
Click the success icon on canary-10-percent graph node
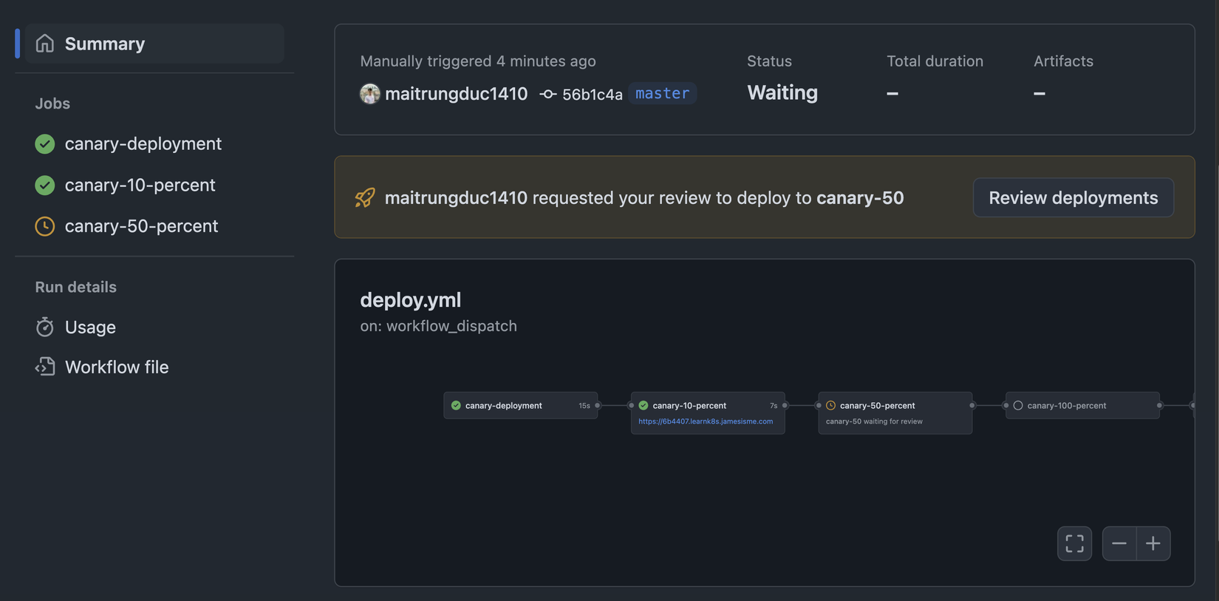point(643,405)
